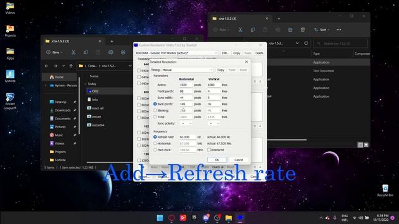Screen dimensions: 399x224
Task: Click Forward arrow in left Explorer window
Action: [55, 66]
